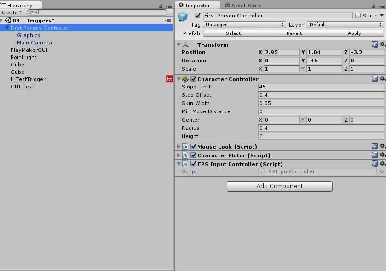Collapse First Person Controller tree arrow

point(7,28)
